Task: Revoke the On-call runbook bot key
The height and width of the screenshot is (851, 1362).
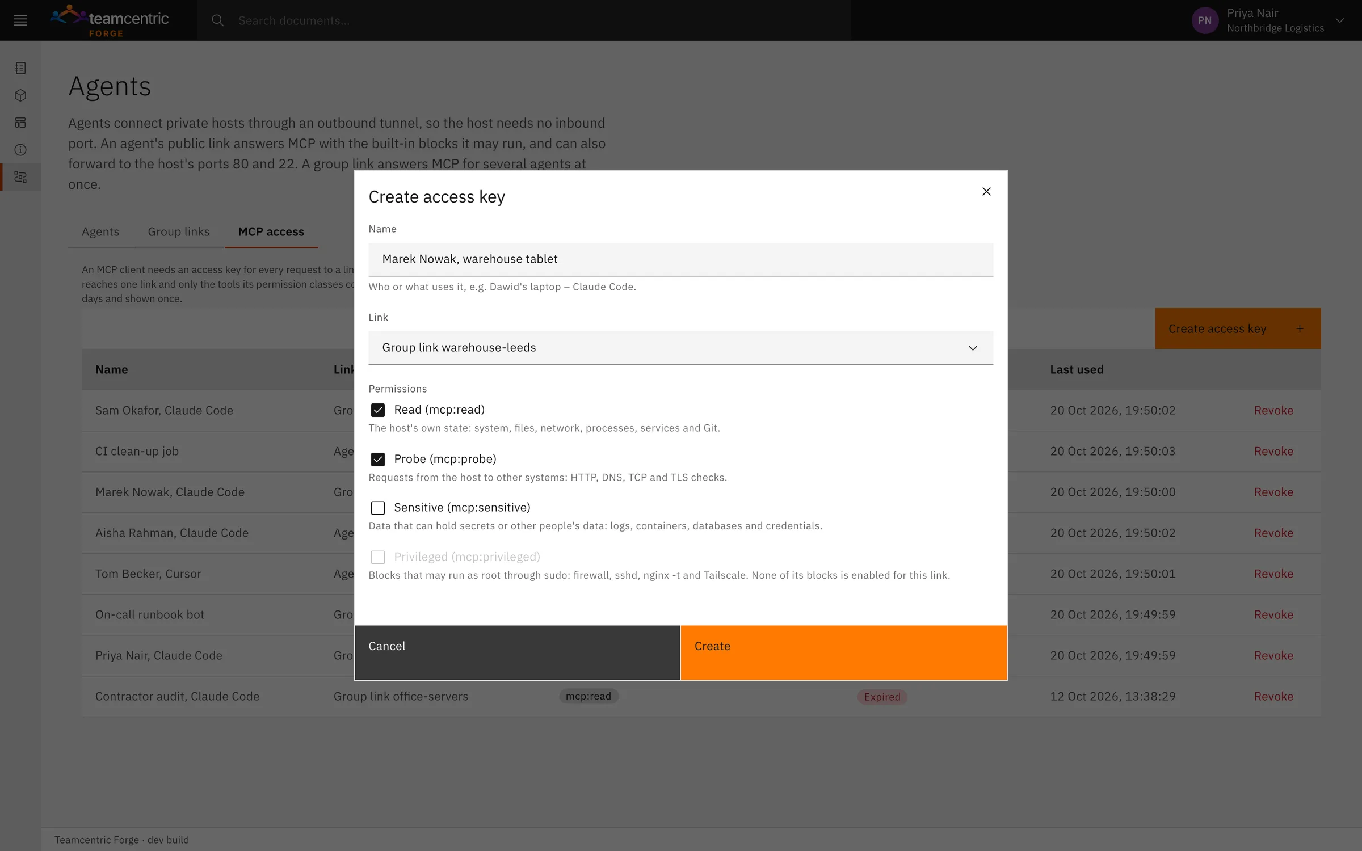Action: (x=1273, y=614)
